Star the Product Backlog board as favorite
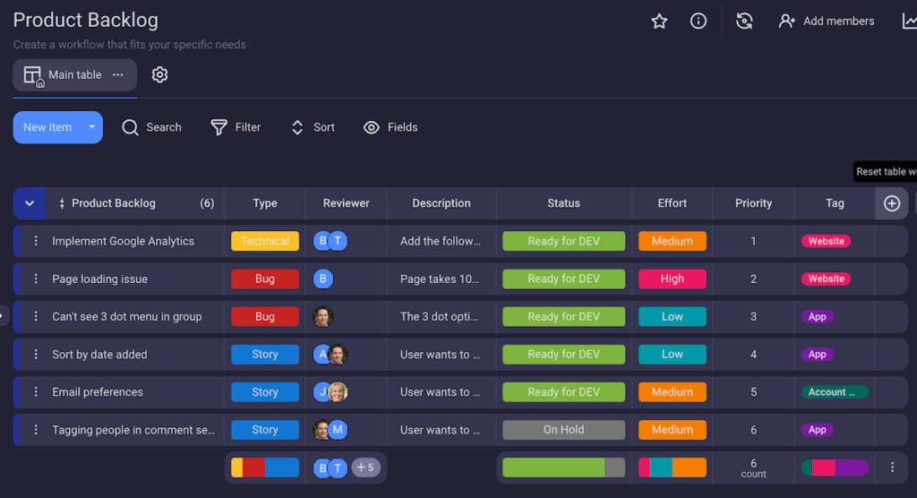Screen dimensions: 917x498 [659, 21]
